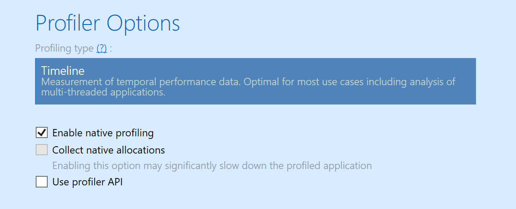
Task: Click the word 'Options' in the page title
Action: click(x=143, y=23)
